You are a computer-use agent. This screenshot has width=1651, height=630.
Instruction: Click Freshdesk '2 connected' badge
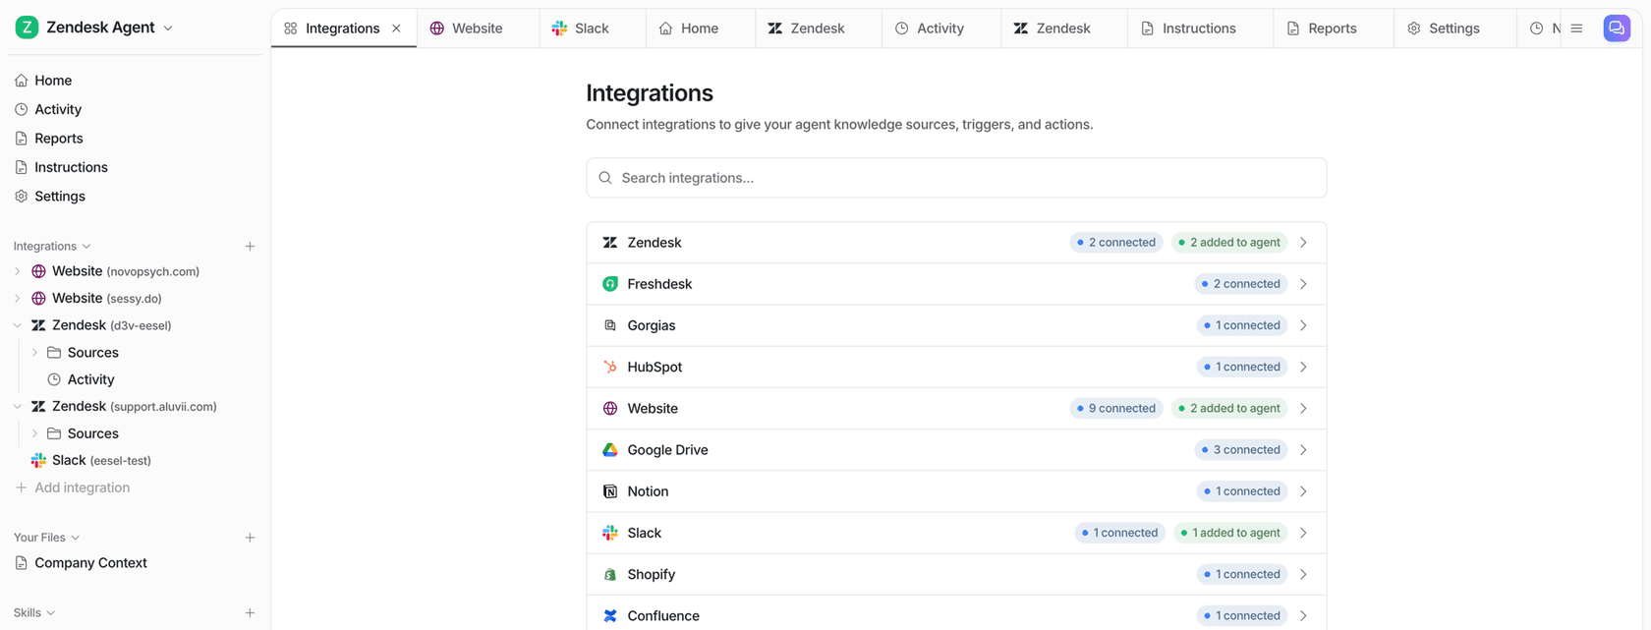[x=1241, y=284]
